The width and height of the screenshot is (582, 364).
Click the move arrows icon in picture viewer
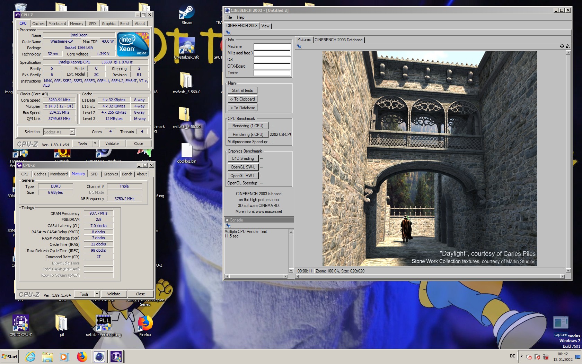coord(562,46)
